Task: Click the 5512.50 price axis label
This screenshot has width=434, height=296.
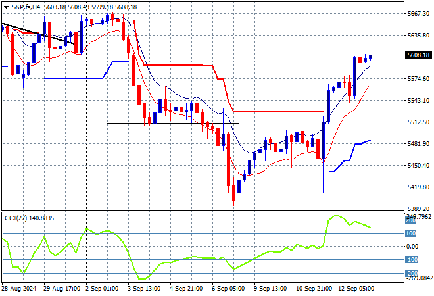Action: pyautogui.click(x=418, y=122)
